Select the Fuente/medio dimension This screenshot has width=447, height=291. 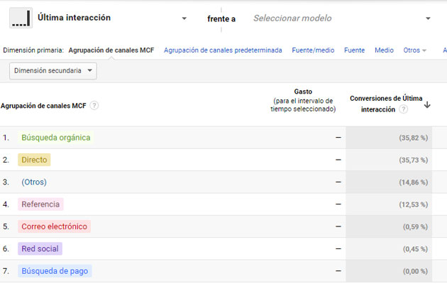[x=313, y=50]
